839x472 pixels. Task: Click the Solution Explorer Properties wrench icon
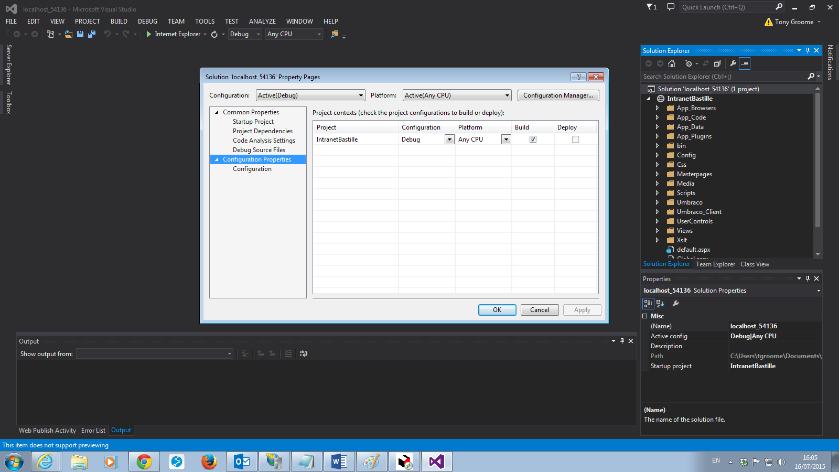point(733,63)
